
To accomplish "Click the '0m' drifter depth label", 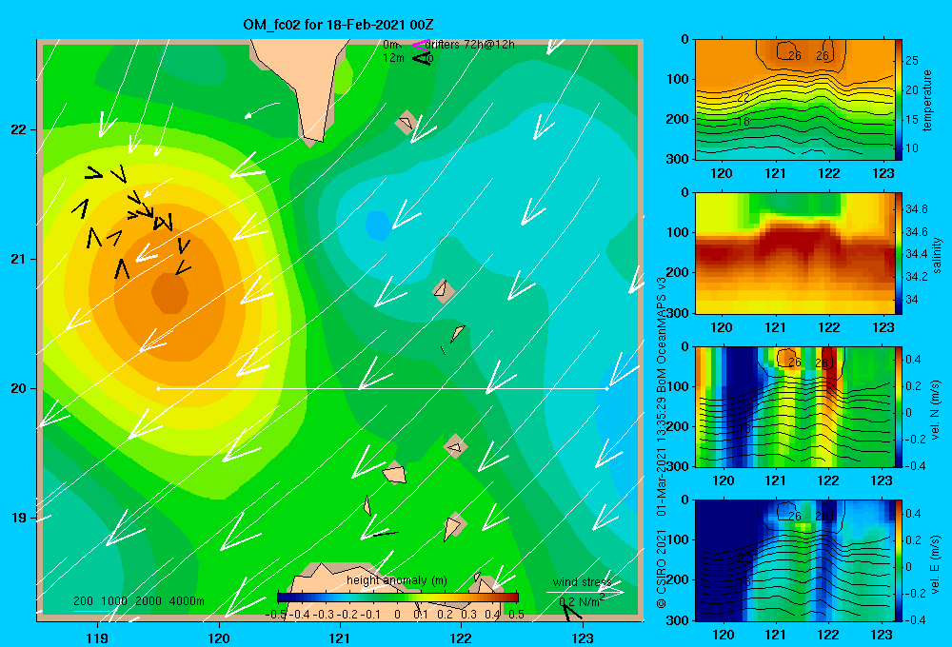I will point(391,45).
